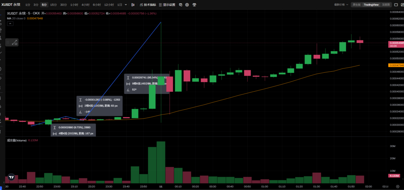Expand more timeframes dropdown after 1日

(x=125, y=5)
